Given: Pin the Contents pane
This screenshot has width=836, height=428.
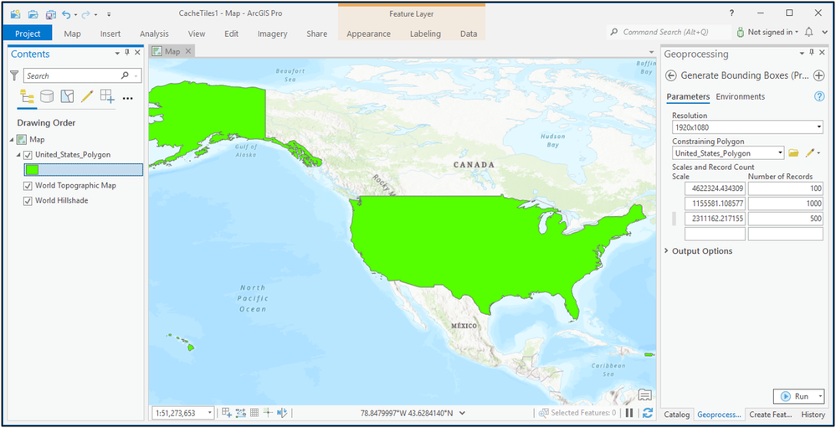Looking at the screenshot, I should (127, 52).
